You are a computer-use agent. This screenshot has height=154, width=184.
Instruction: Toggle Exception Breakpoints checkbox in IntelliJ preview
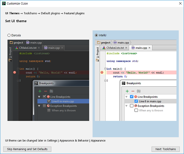point(132,106)
